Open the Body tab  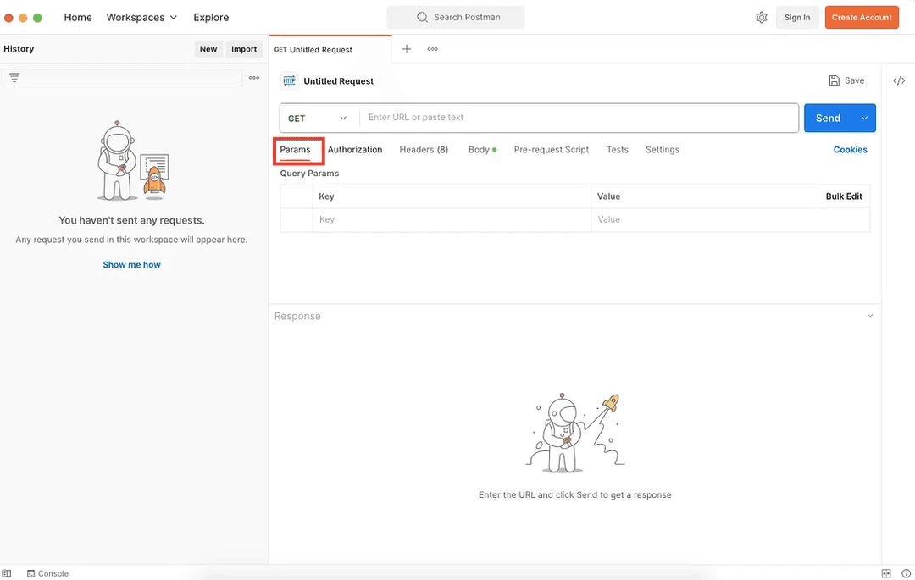482,150
